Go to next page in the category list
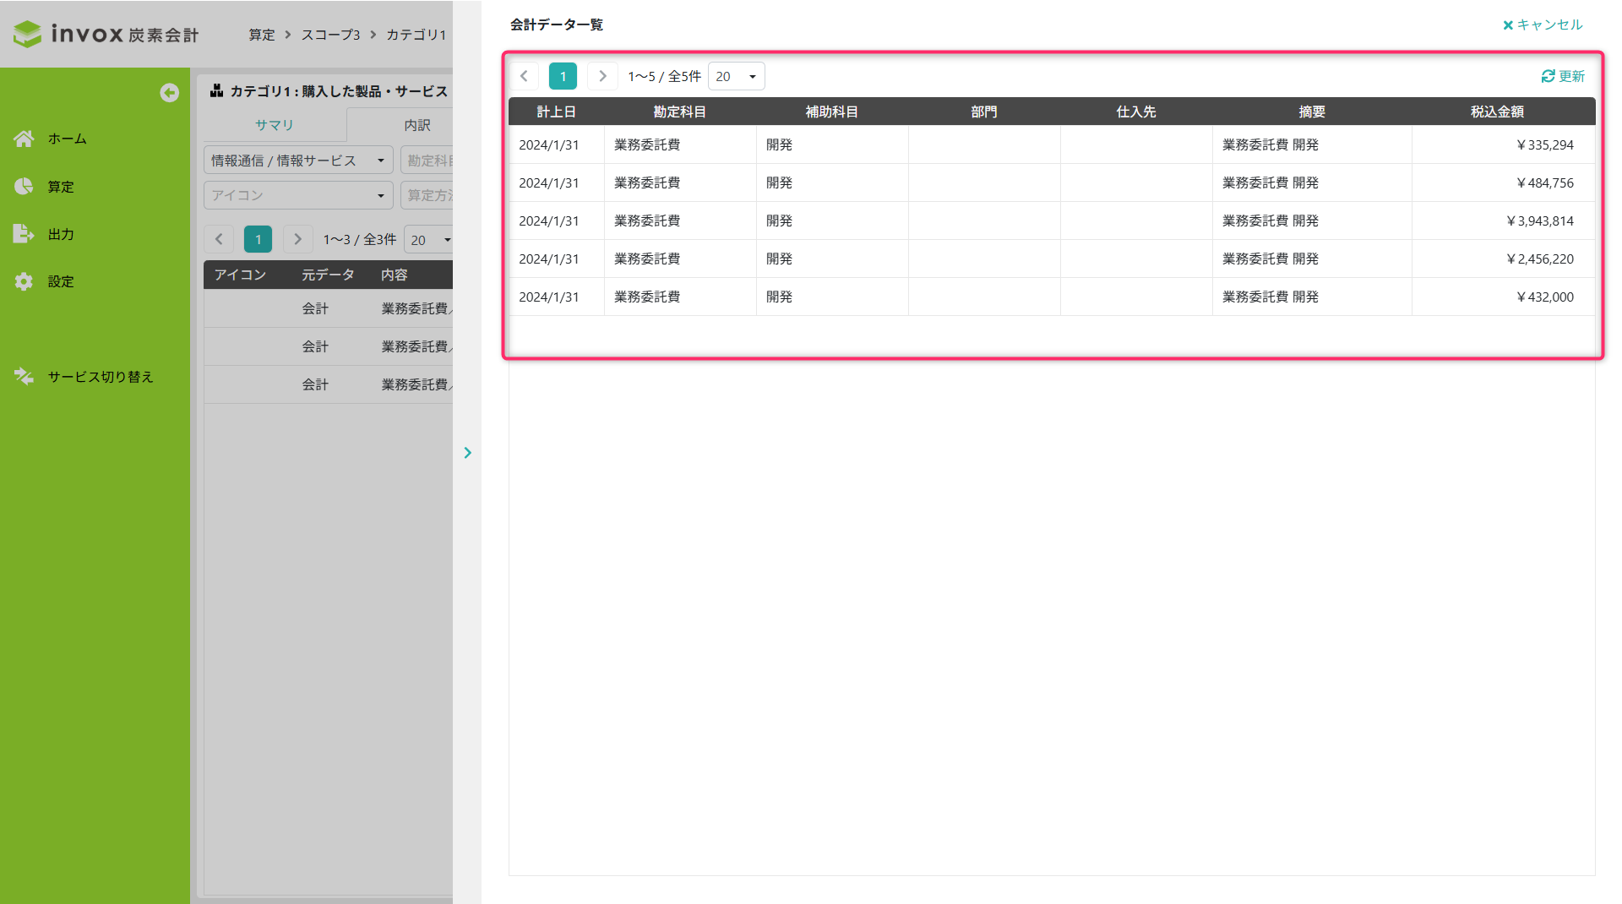 (297, 239)
